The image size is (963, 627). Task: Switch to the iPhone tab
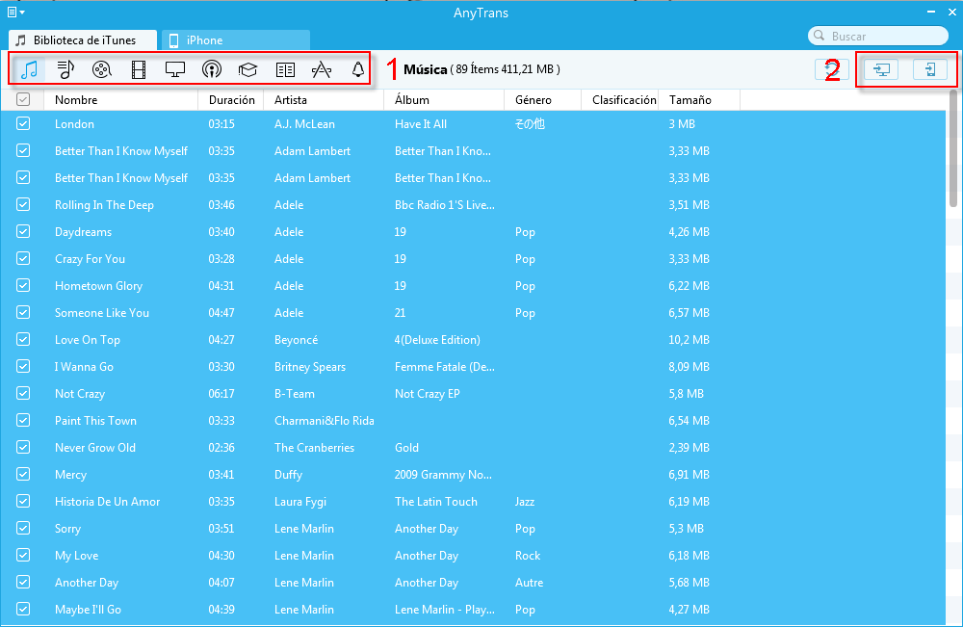coord(236,39)
